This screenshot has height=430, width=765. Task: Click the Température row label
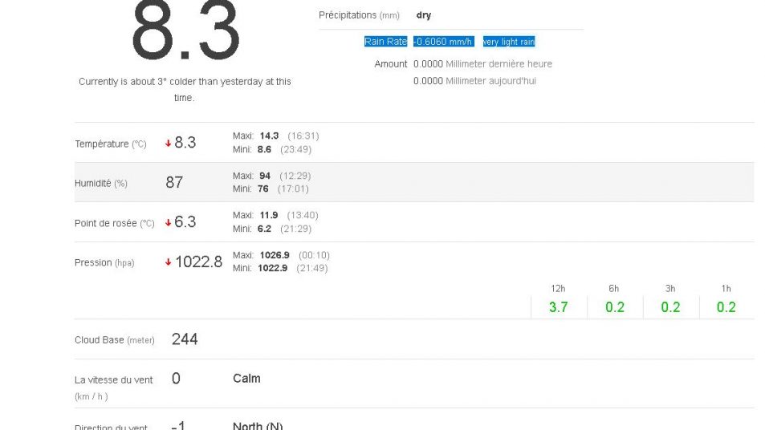tap(110, 144)
